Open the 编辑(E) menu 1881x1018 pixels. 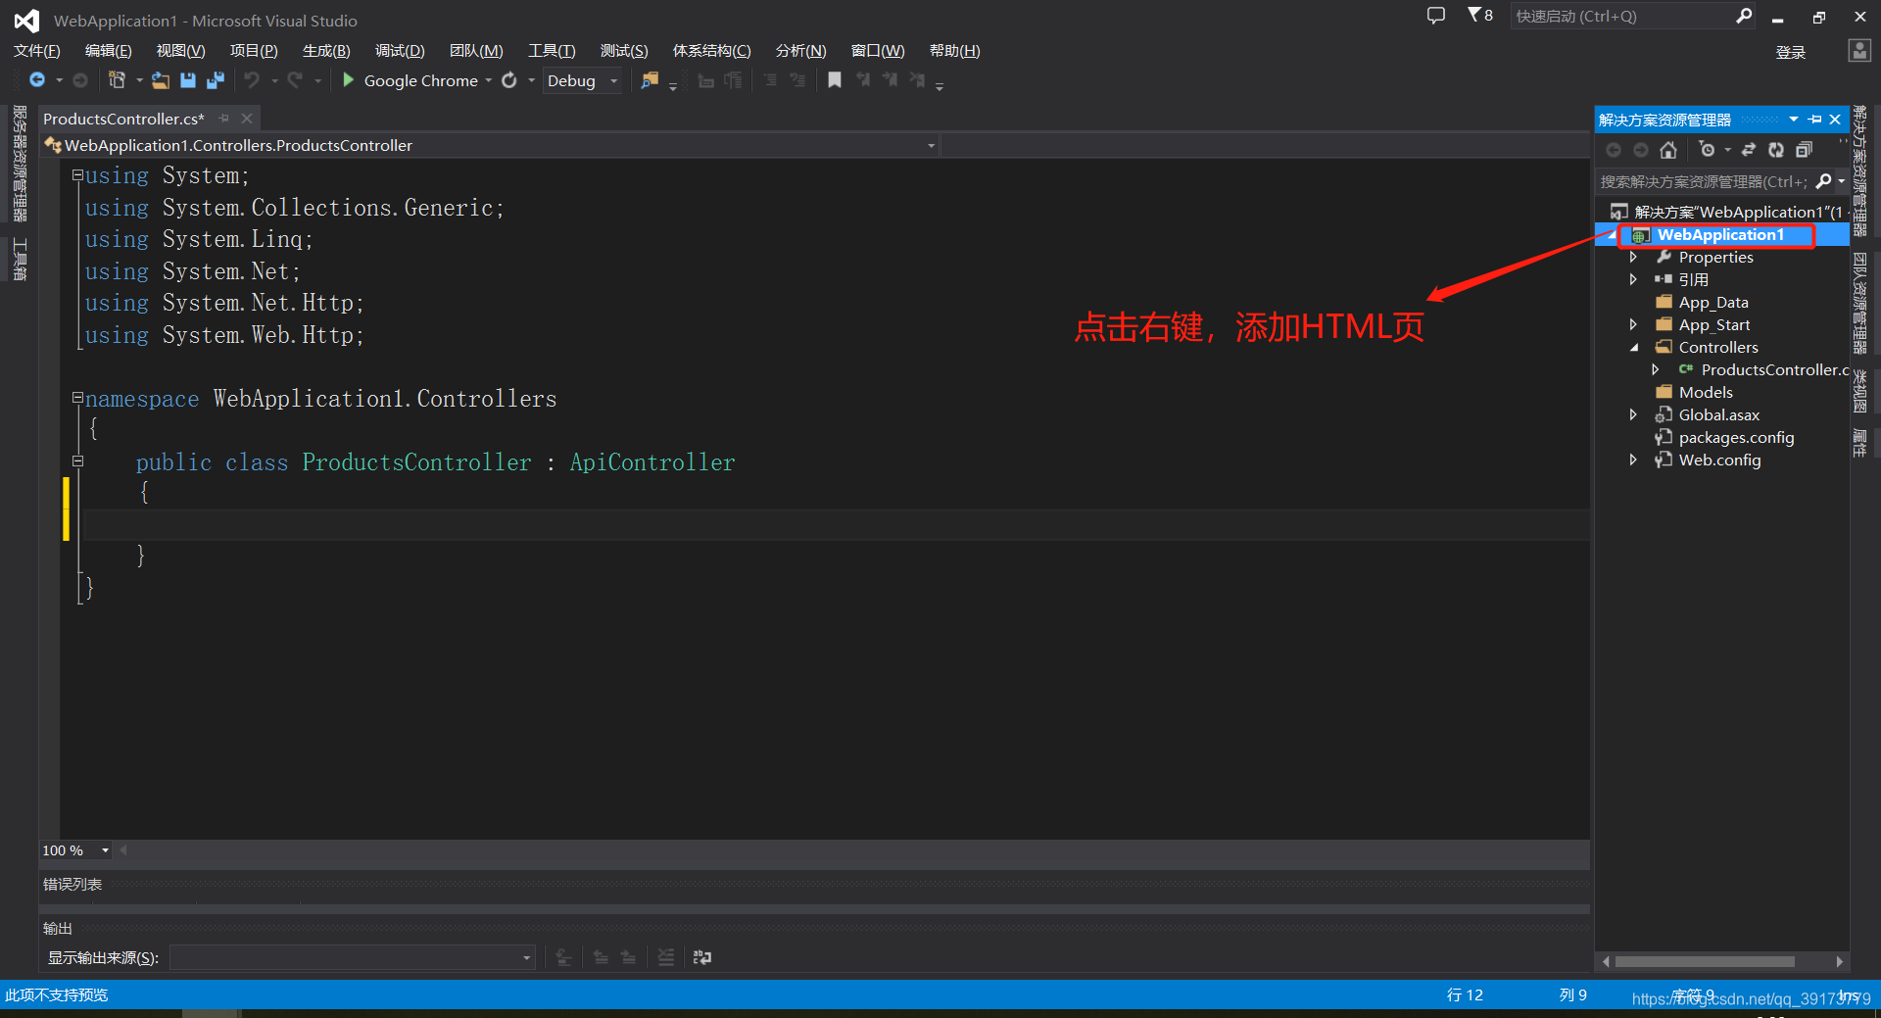(x=109, y=51)
